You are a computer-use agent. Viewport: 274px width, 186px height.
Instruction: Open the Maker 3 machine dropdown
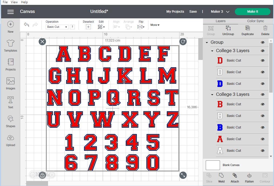click(220, 12)
